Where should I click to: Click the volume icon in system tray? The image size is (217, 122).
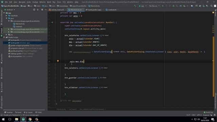pos(199,119)
